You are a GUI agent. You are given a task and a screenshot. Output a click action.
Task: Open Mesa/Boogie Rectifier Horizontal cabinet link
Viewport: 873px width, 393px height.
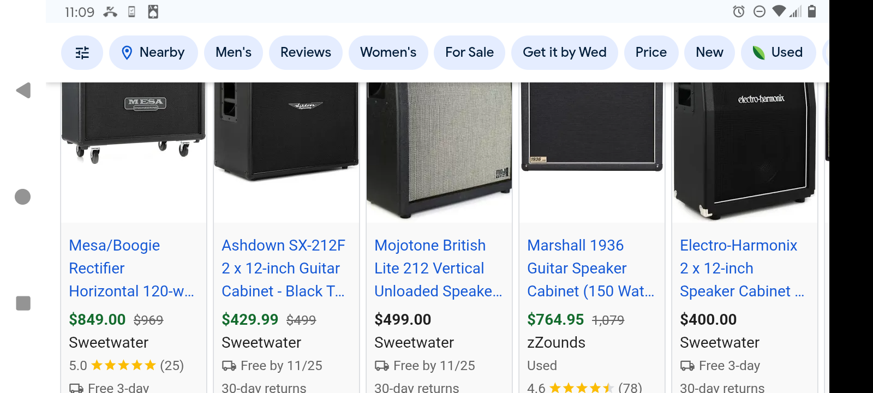[131, 268]
